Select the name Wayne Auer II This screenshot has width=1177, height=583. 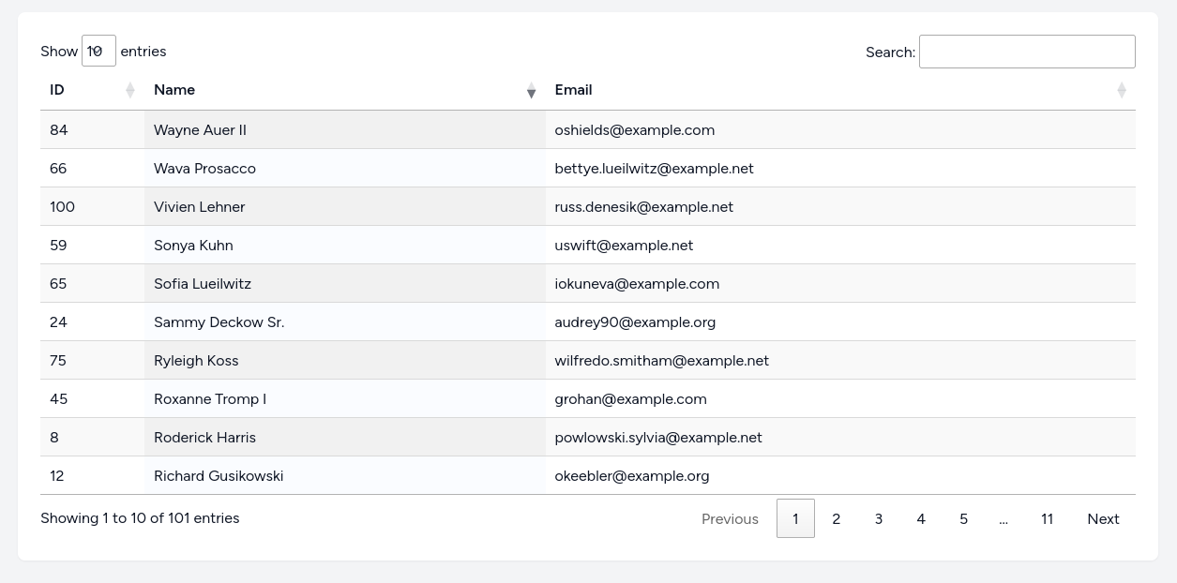(200, 129)
